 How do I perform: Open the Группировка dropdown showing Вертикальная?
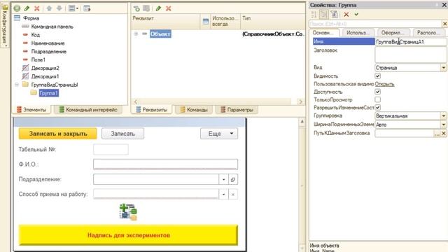[x=443, y=116]
